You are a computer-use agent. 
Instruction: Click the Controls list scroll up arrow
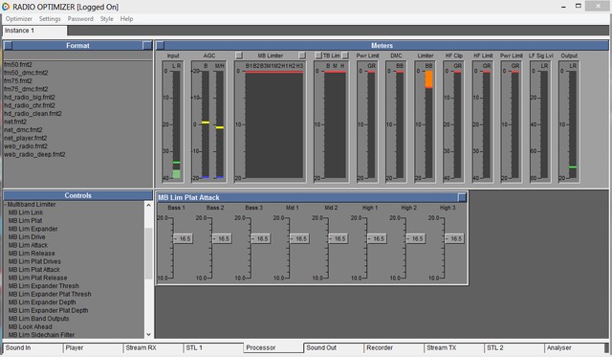pos(148,205)
